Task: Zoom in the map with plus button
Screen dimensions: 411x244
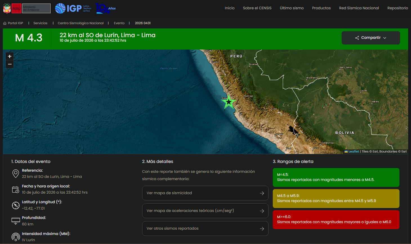Action: tap(10, 56)
